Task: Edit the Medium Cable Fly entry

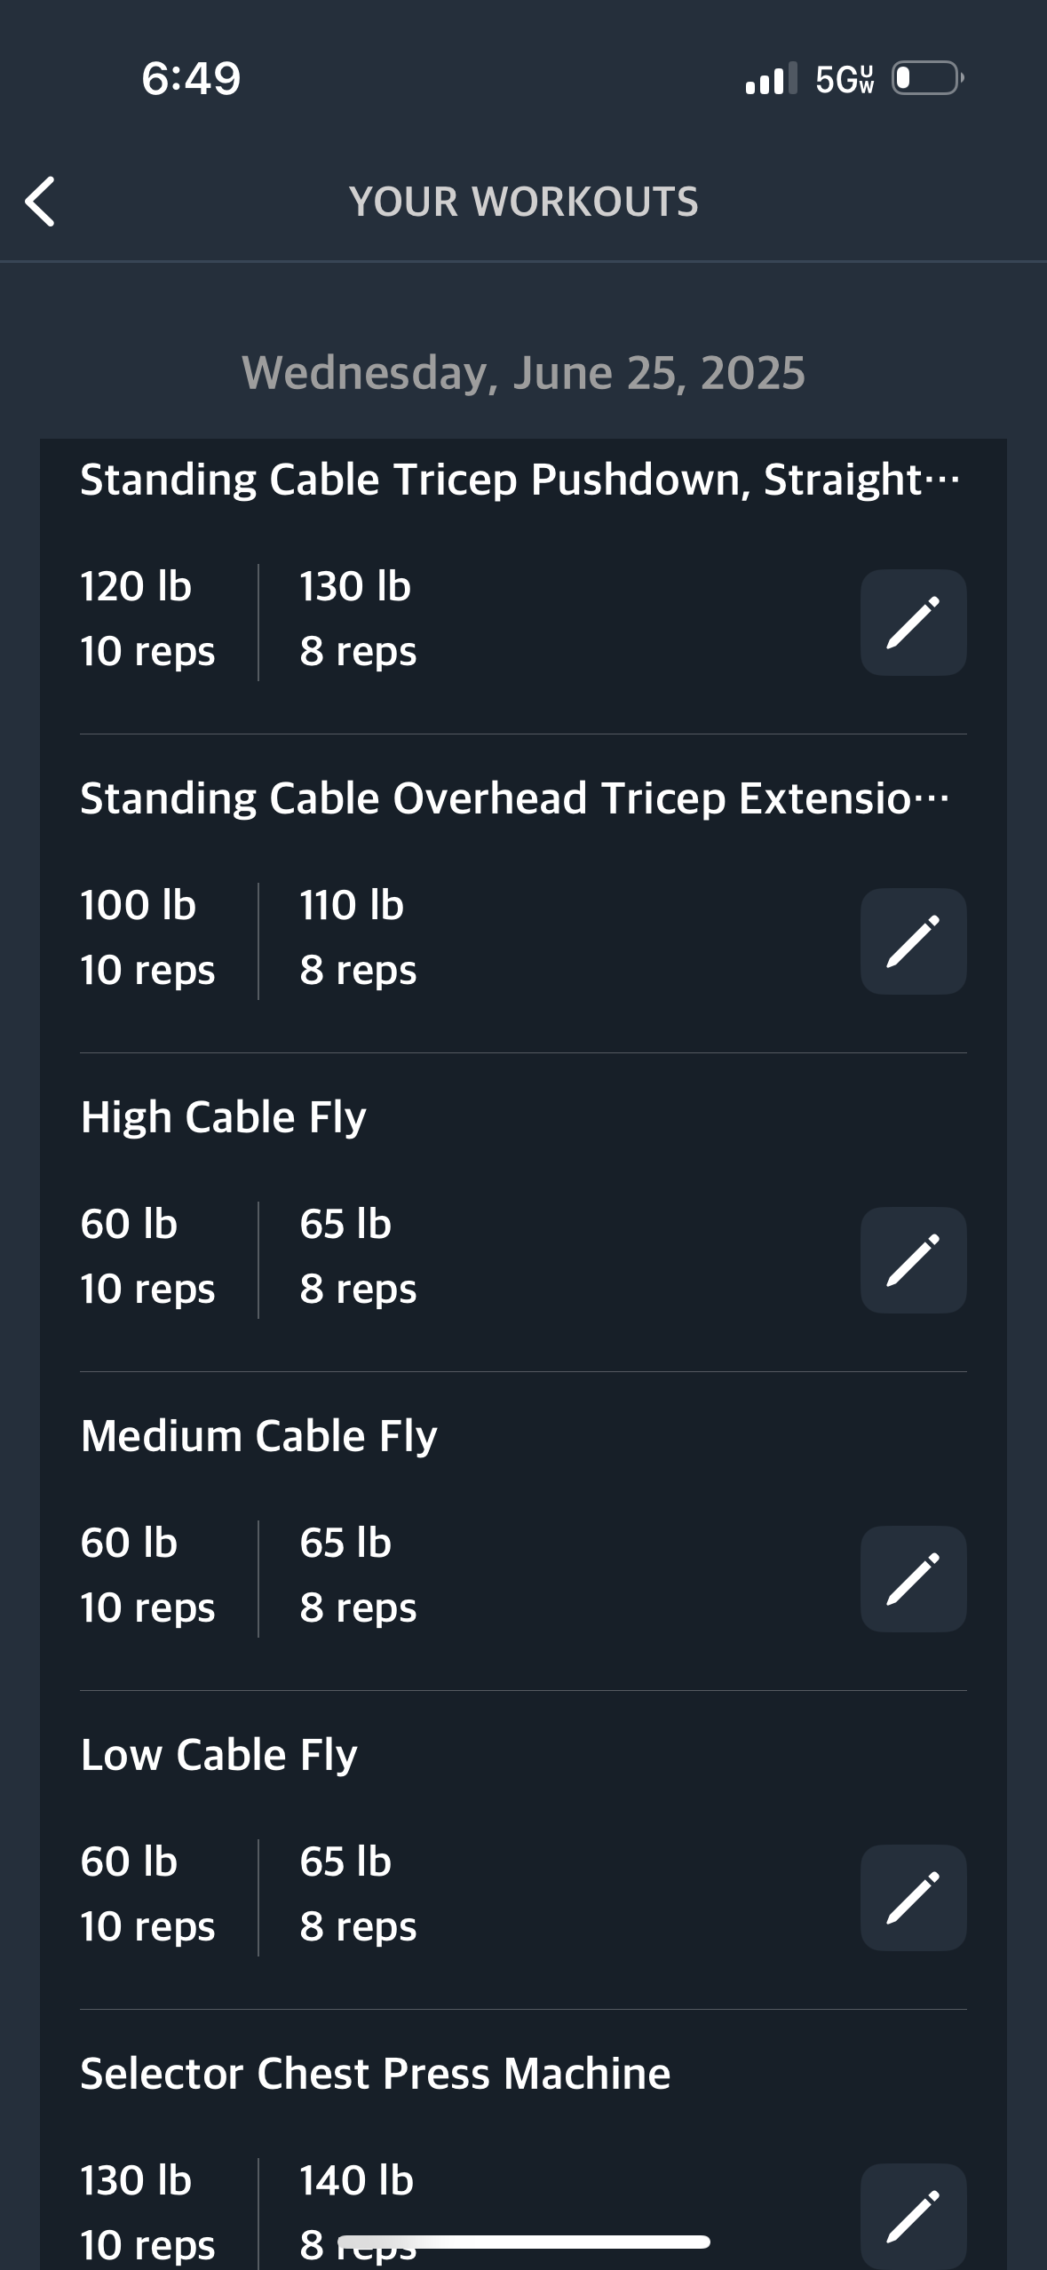Action: pos(913,1579)
